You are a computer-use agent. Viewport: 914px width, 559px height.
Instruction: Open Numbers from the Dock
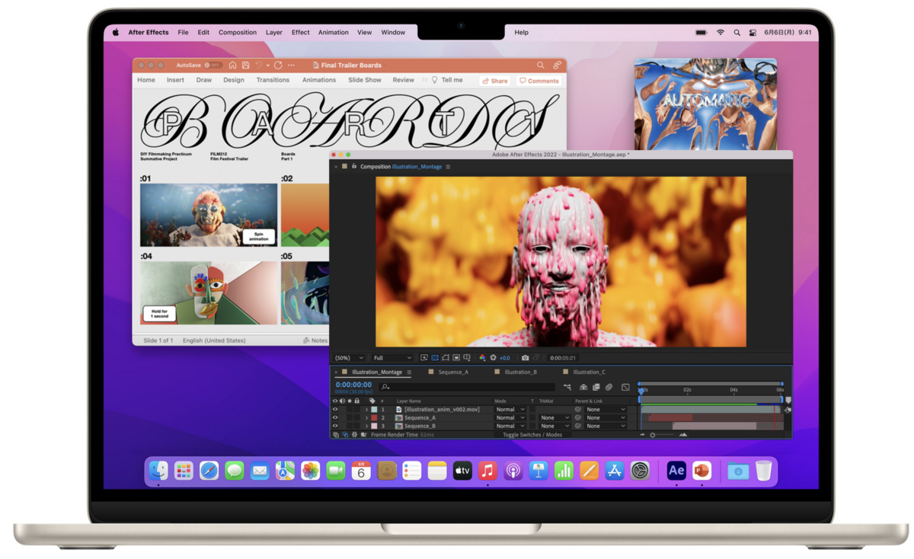[564, 471]
